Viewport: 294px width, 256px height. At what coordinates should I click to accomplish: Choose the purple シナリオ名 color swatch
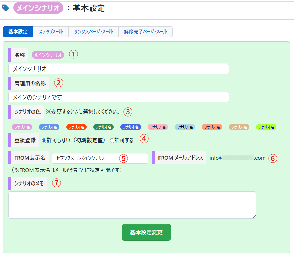click(22, 127)
